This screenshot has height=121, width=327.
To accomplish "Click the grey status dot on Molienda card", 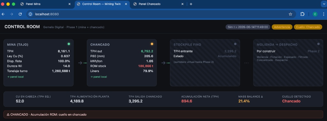I will tap(318, 44).
